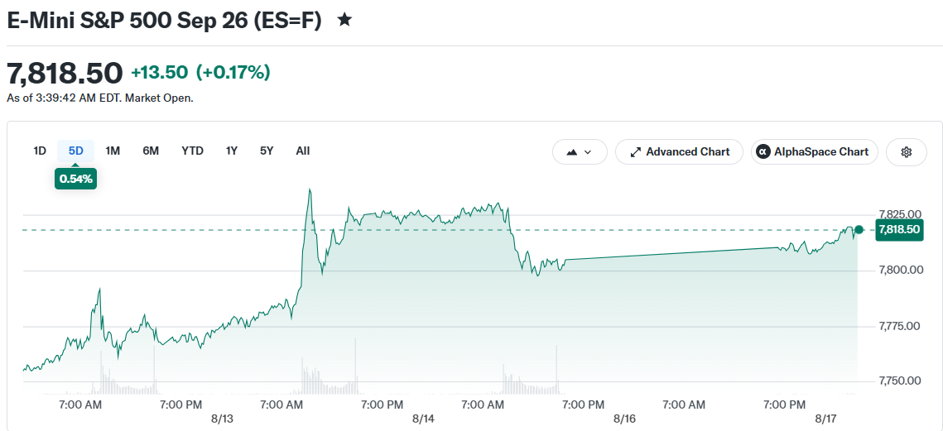943x431 pixels.
Task: Switch to the 6M time range
Action: pyautogui.click(x=151, y=151)
